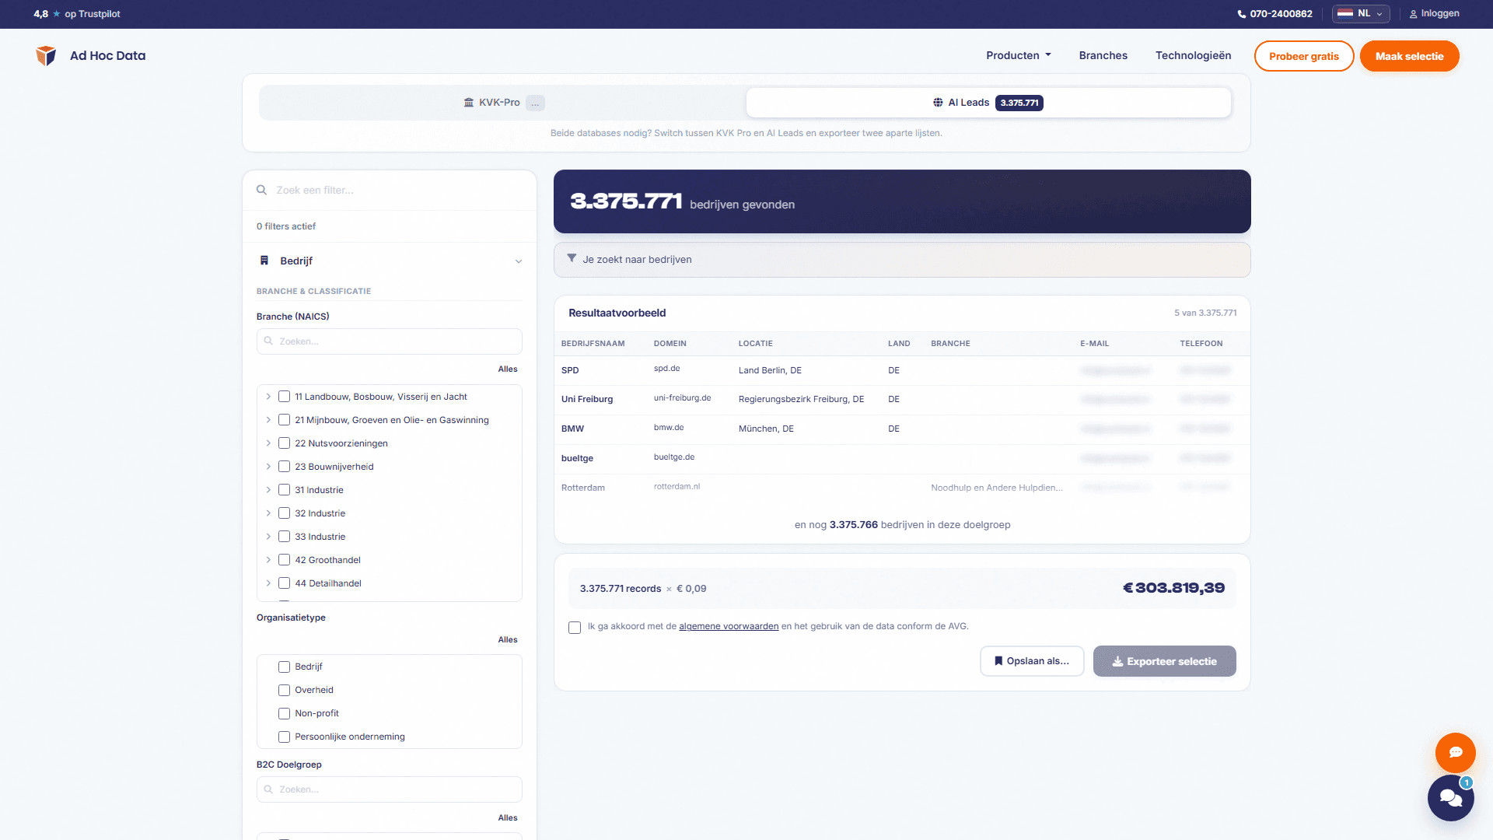This screenshot has height=840, width=1493.
Task: Open the Branches menu item
Action: tap(1103, 55)
